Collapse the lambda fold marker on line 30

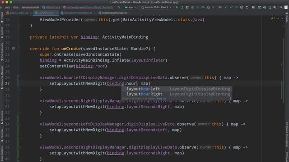(19, 101)
